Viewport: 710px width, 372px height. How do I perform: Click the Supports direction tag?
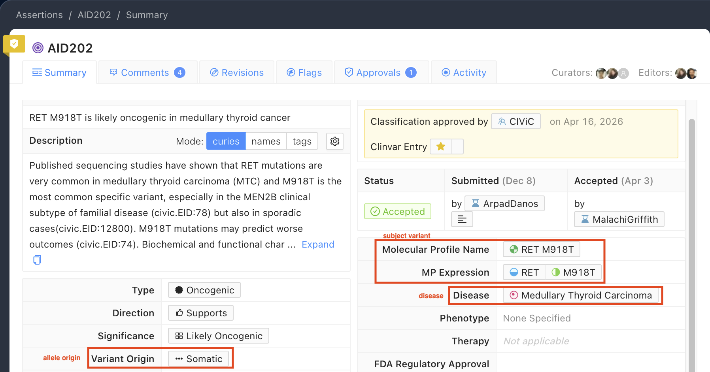pyautogui.click(x=201, y=313)
